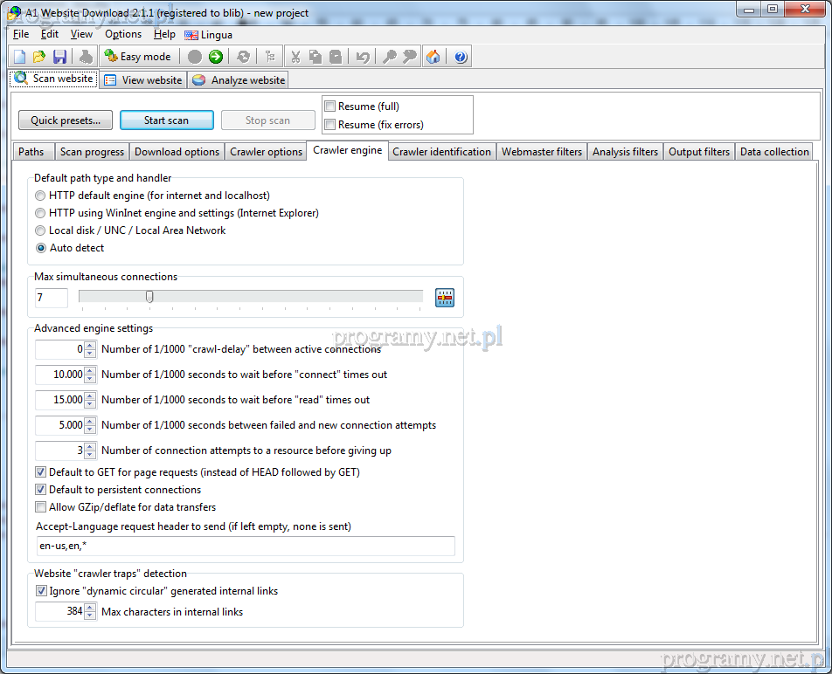This screenshot has height=674, width=832.
Task: Save project using the floppy disk icon
Action: click(x=59, y=57)
